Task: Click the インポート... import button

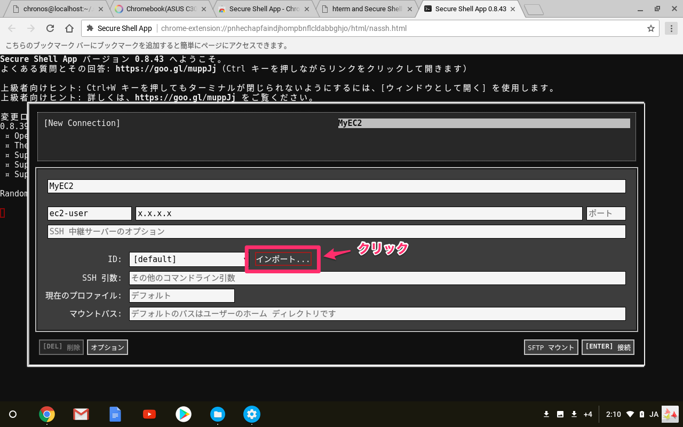Action: point(283,259)
